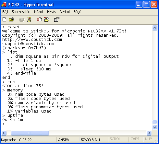Maximize the HyperTerminal window
Viewport: 159px width, 144px height.
point(146,5)
